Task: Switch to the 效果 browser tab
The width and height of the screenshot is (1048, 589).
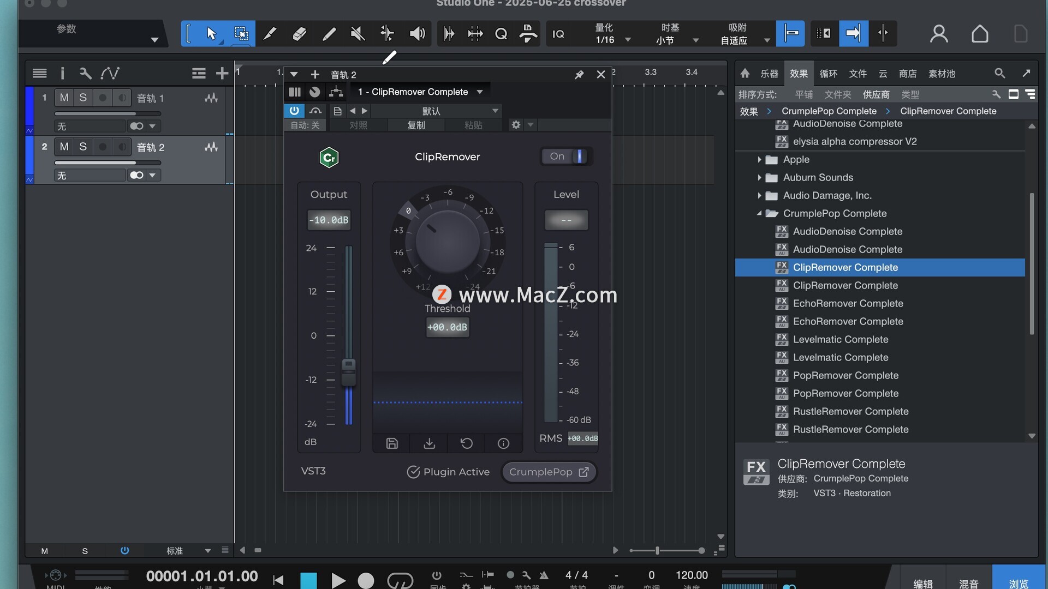Action: coord(799,74)
